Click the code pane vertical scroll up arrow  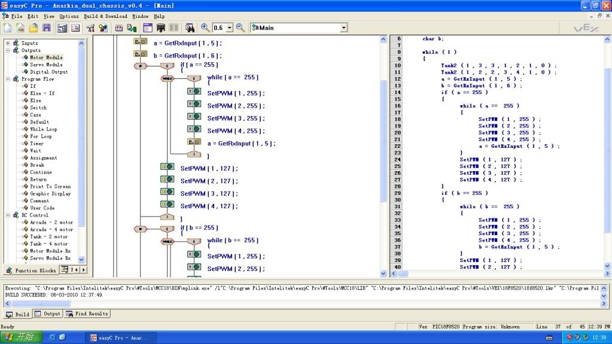click(607, 39)
